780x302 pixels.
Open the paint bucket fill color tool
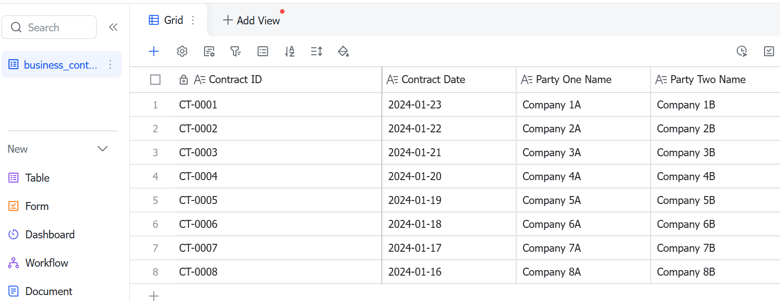coord(343,51)
